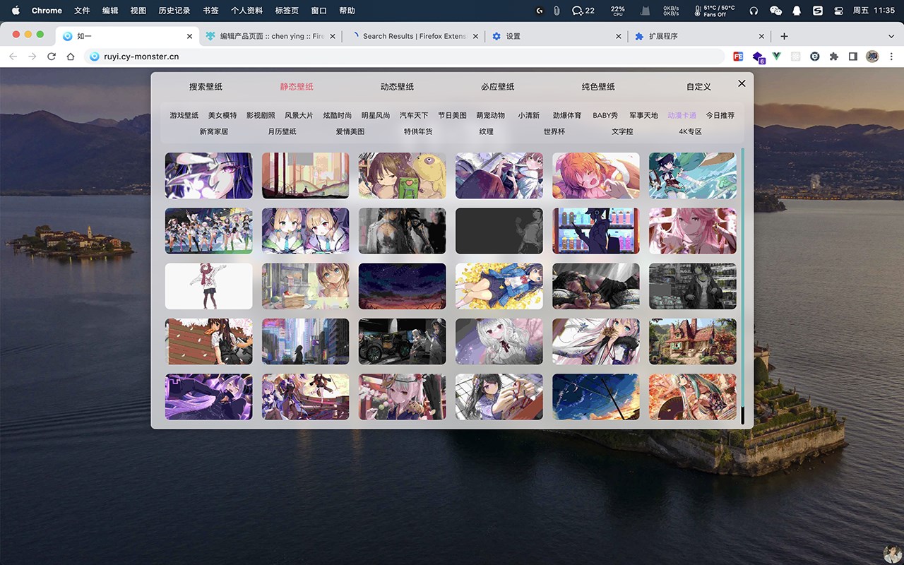
Task: Click the Sogou input method menu bar icon
Action: 818,11
